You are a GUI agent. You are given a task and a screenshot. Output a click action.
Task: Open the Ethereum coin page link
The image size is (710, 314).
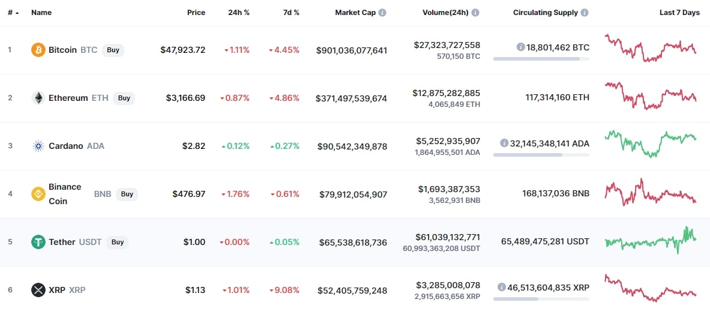pyautogui.click(x=68, y=98)
